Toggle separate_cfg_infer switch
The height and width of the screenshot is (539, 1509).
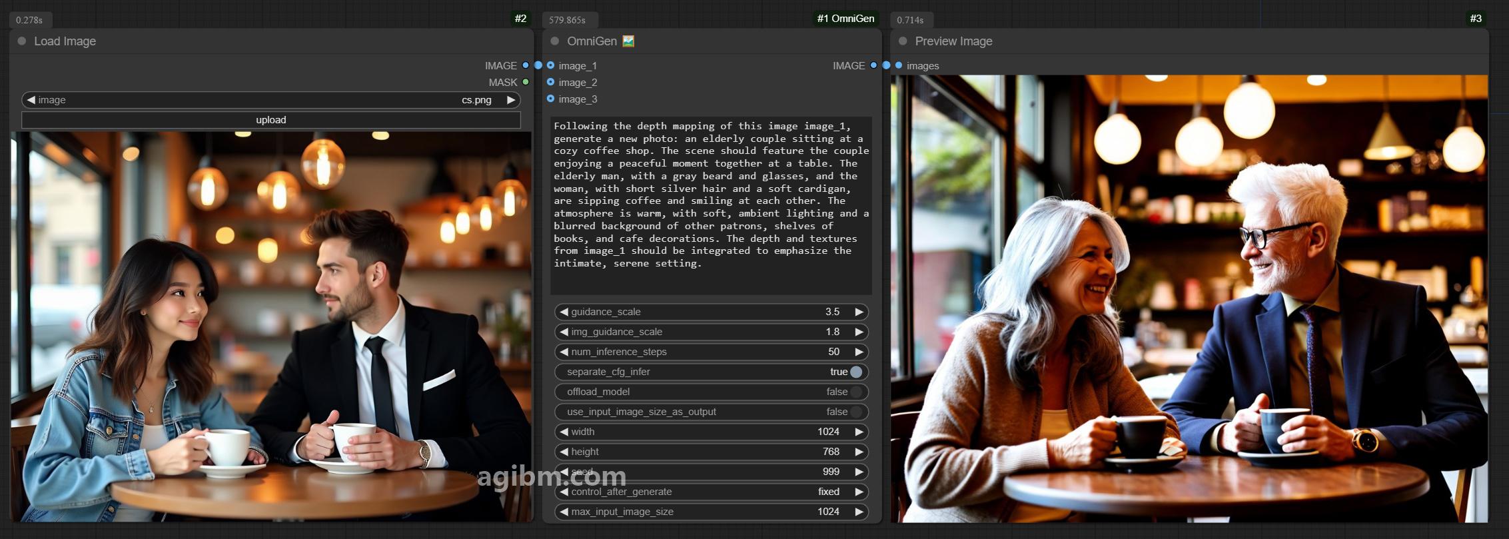pos(856,372)
